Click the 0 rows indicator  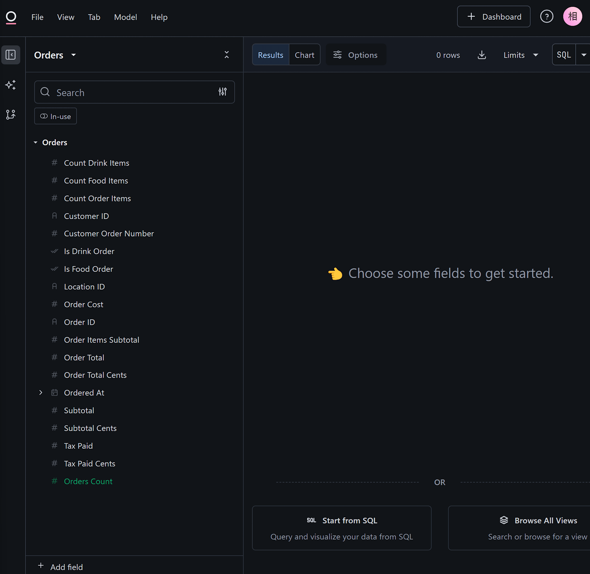click(x=448, y=55)
